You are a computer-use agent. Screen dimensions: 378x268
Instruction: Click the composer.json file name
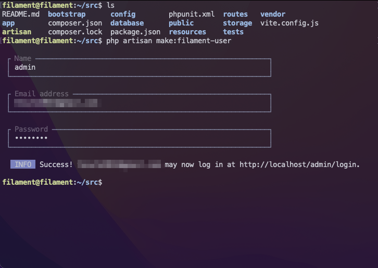point(75,23)
